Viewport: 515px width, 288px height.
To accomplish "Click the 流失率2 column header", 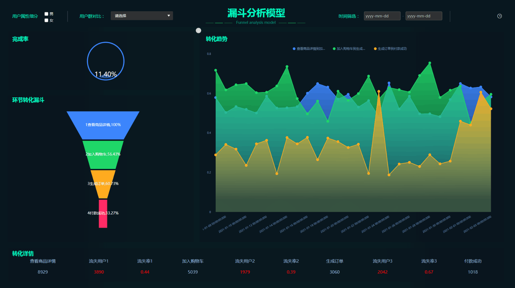I will [x=291, y=261].
